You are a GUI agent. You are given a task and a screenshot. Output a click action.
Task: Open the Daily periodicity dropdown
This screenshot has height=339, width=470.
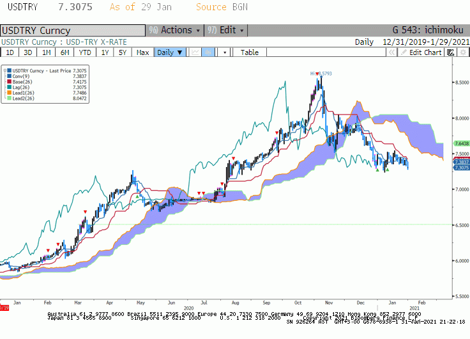point(170,52)
